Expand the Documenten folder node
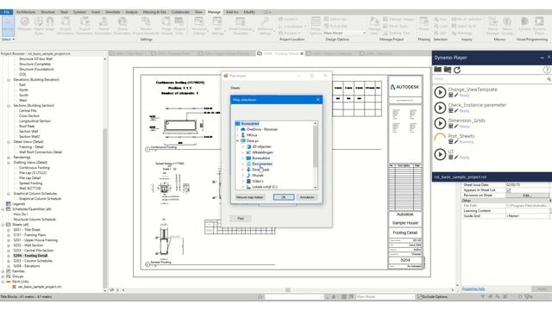The width and height of the screenshot is (552, 310). point(243,164)
